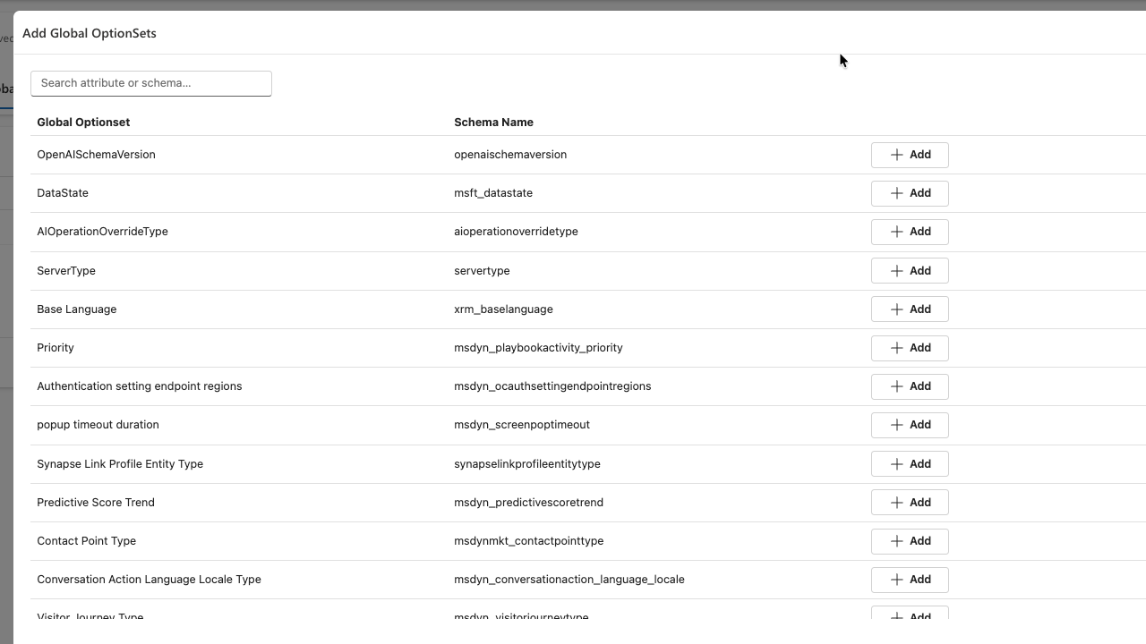The image size is (1146, 644).
Task: Click the Base Language row label
Action: 76,309
